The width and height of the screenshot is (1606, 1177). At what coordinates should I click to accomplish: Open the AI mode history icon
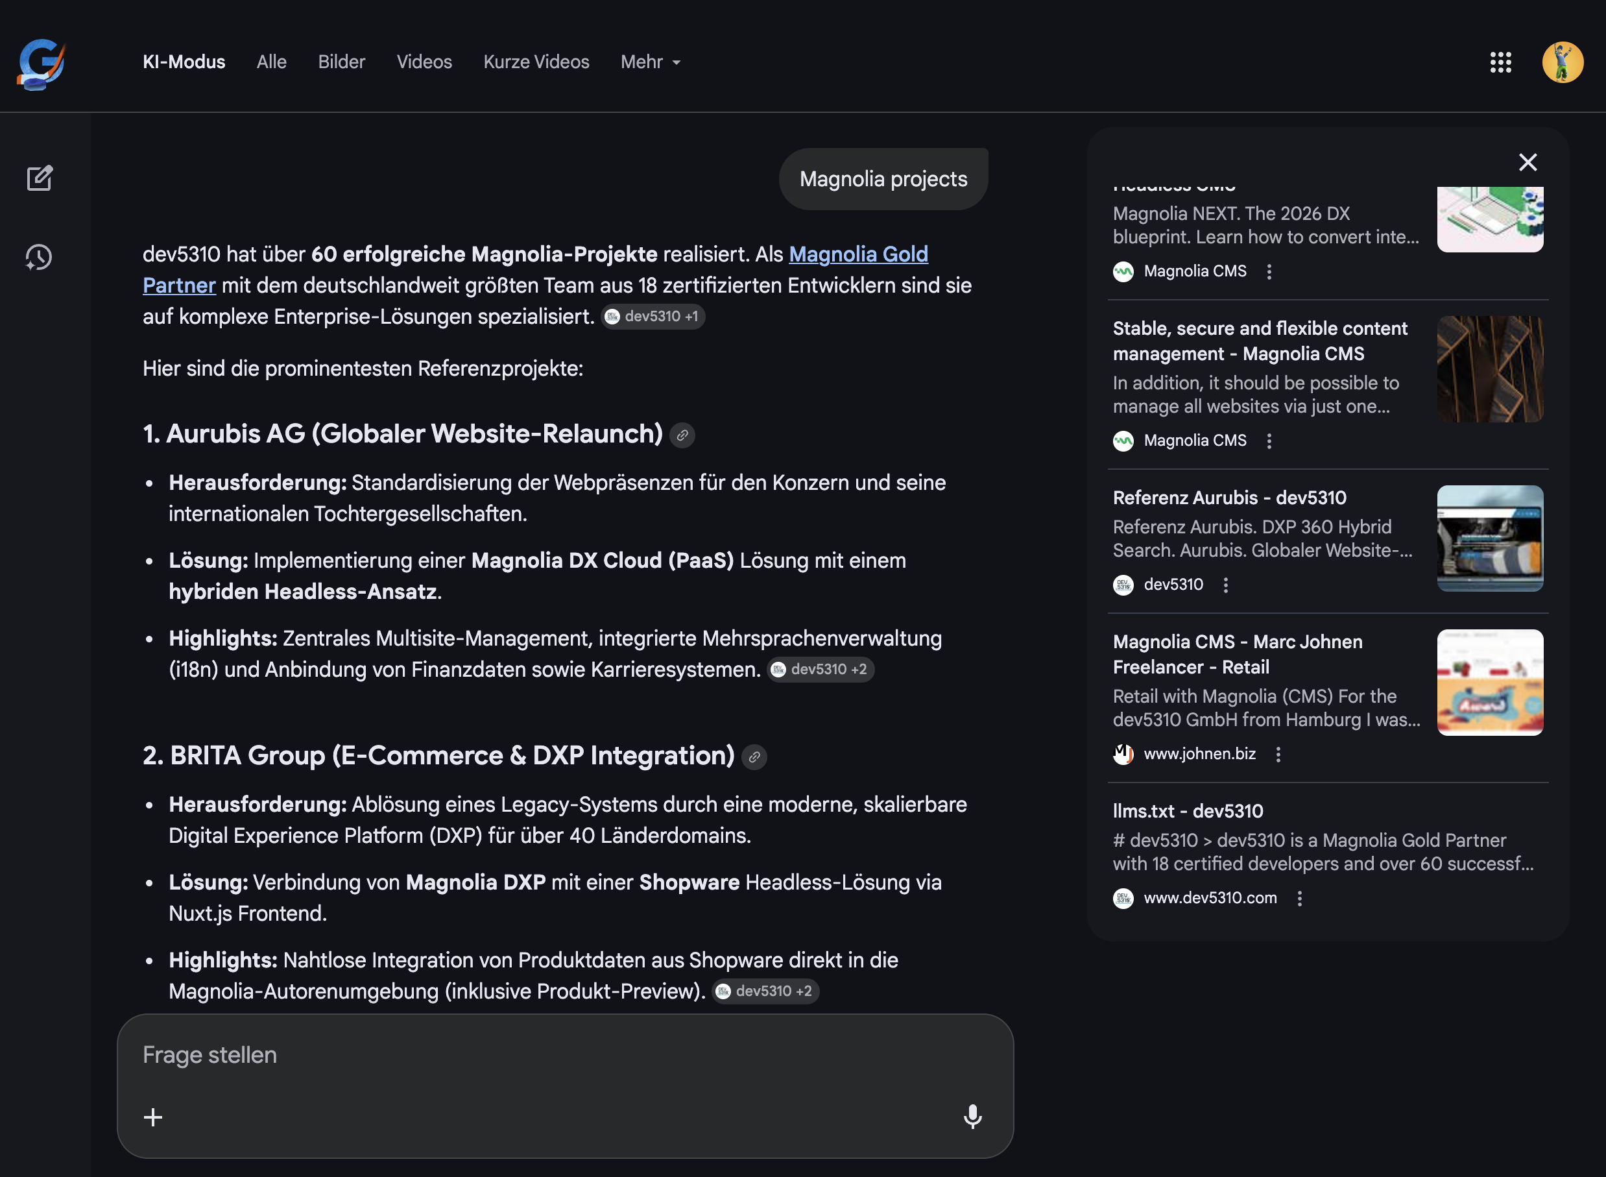pos(39,257)
